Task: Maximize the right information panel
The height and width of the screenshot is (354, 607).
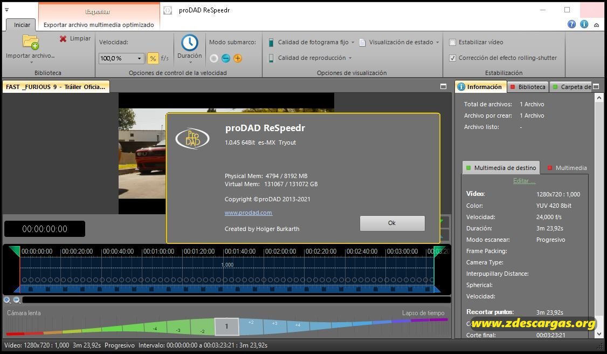Action: [596, 86]
